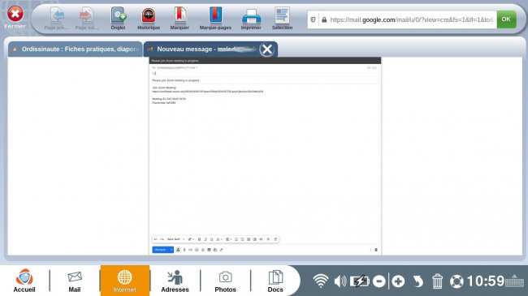Click the blue Envoyer send button
The image size is (528, 296).
160,250
